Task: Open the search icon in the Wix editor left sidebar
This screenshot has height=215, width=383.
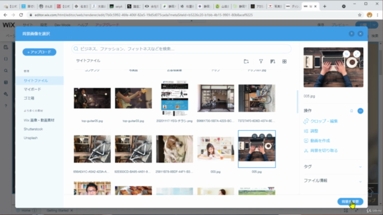Action: point(6,70)
